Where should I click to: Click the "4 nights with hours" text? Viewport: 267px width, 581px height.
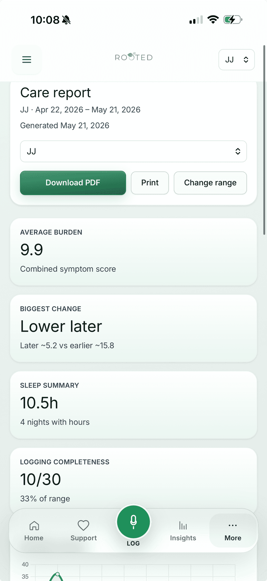click(x=55, y=422)
